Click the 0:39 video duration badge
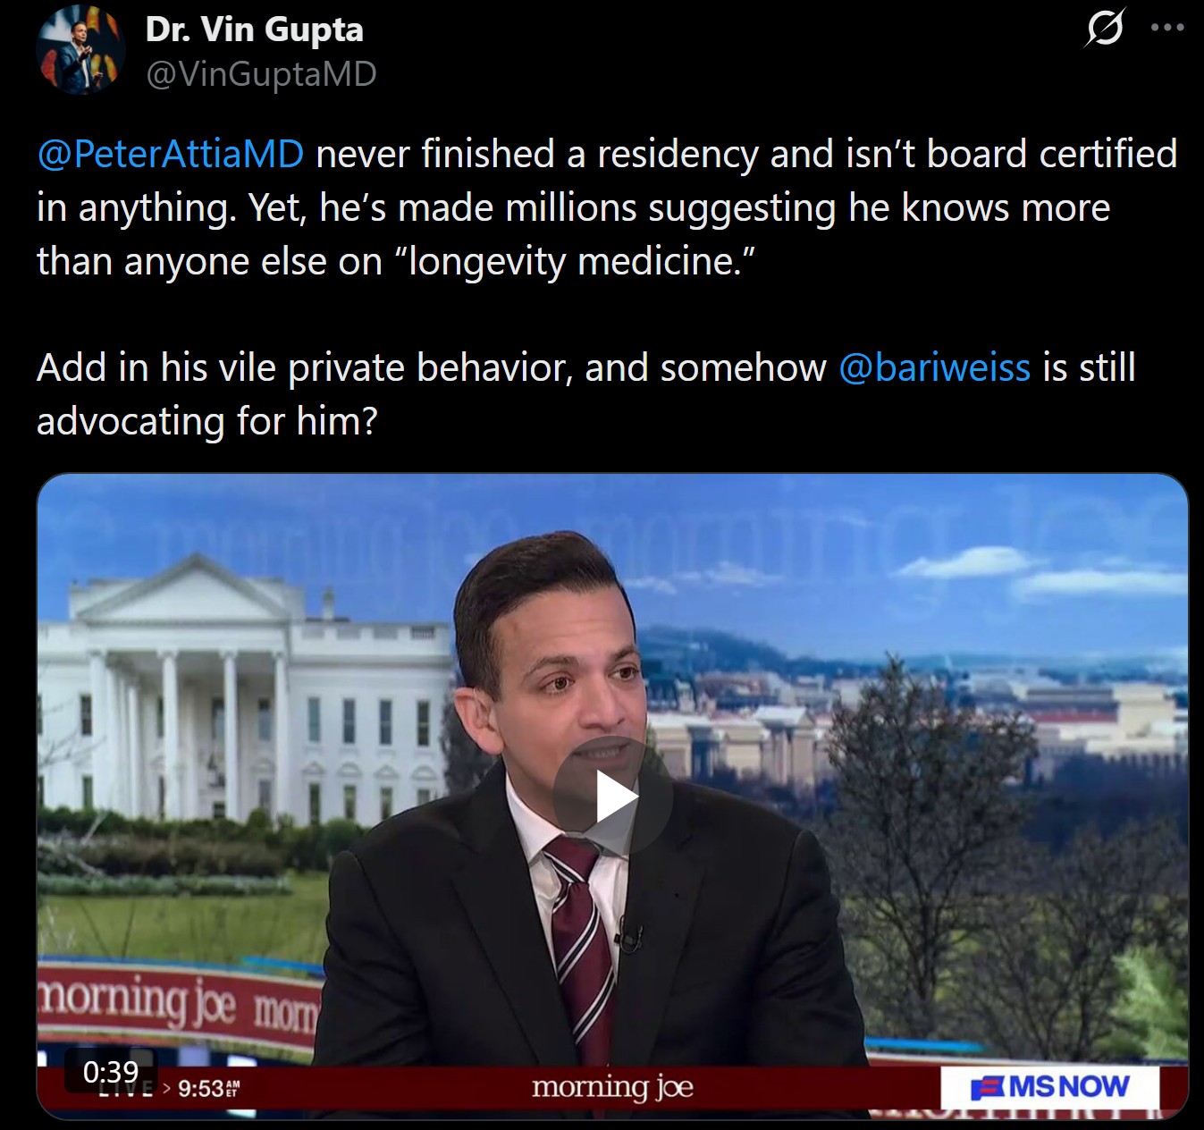The image size is (1204, 1130). coord(111,1071)
